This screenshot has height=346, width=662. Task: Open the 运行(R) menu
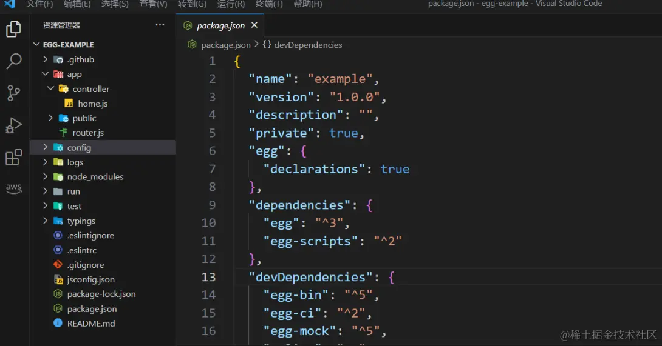coord(231,4)
